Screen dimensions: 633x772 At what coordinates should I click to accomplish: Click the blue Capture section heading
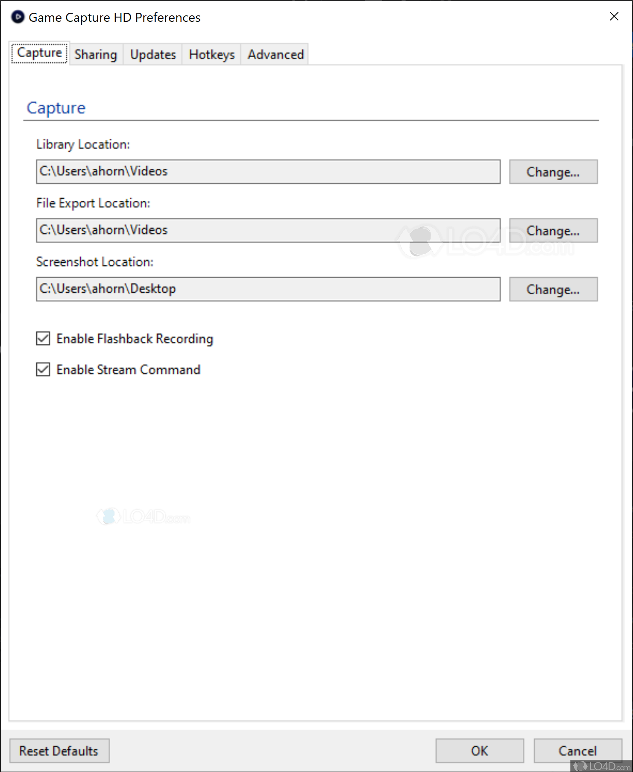point(56,108)
